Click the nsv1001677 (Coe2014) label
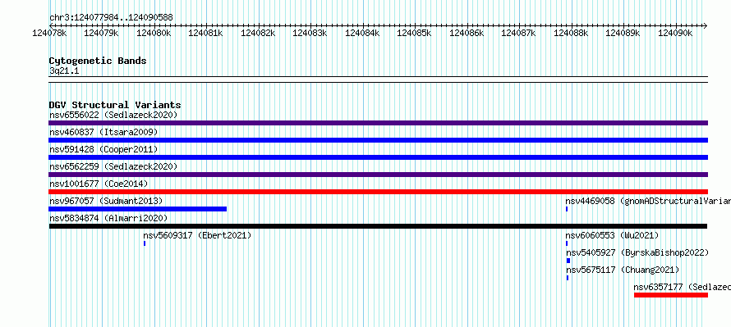This screenshot has width=731, height=327. click(x=99, y=184)
